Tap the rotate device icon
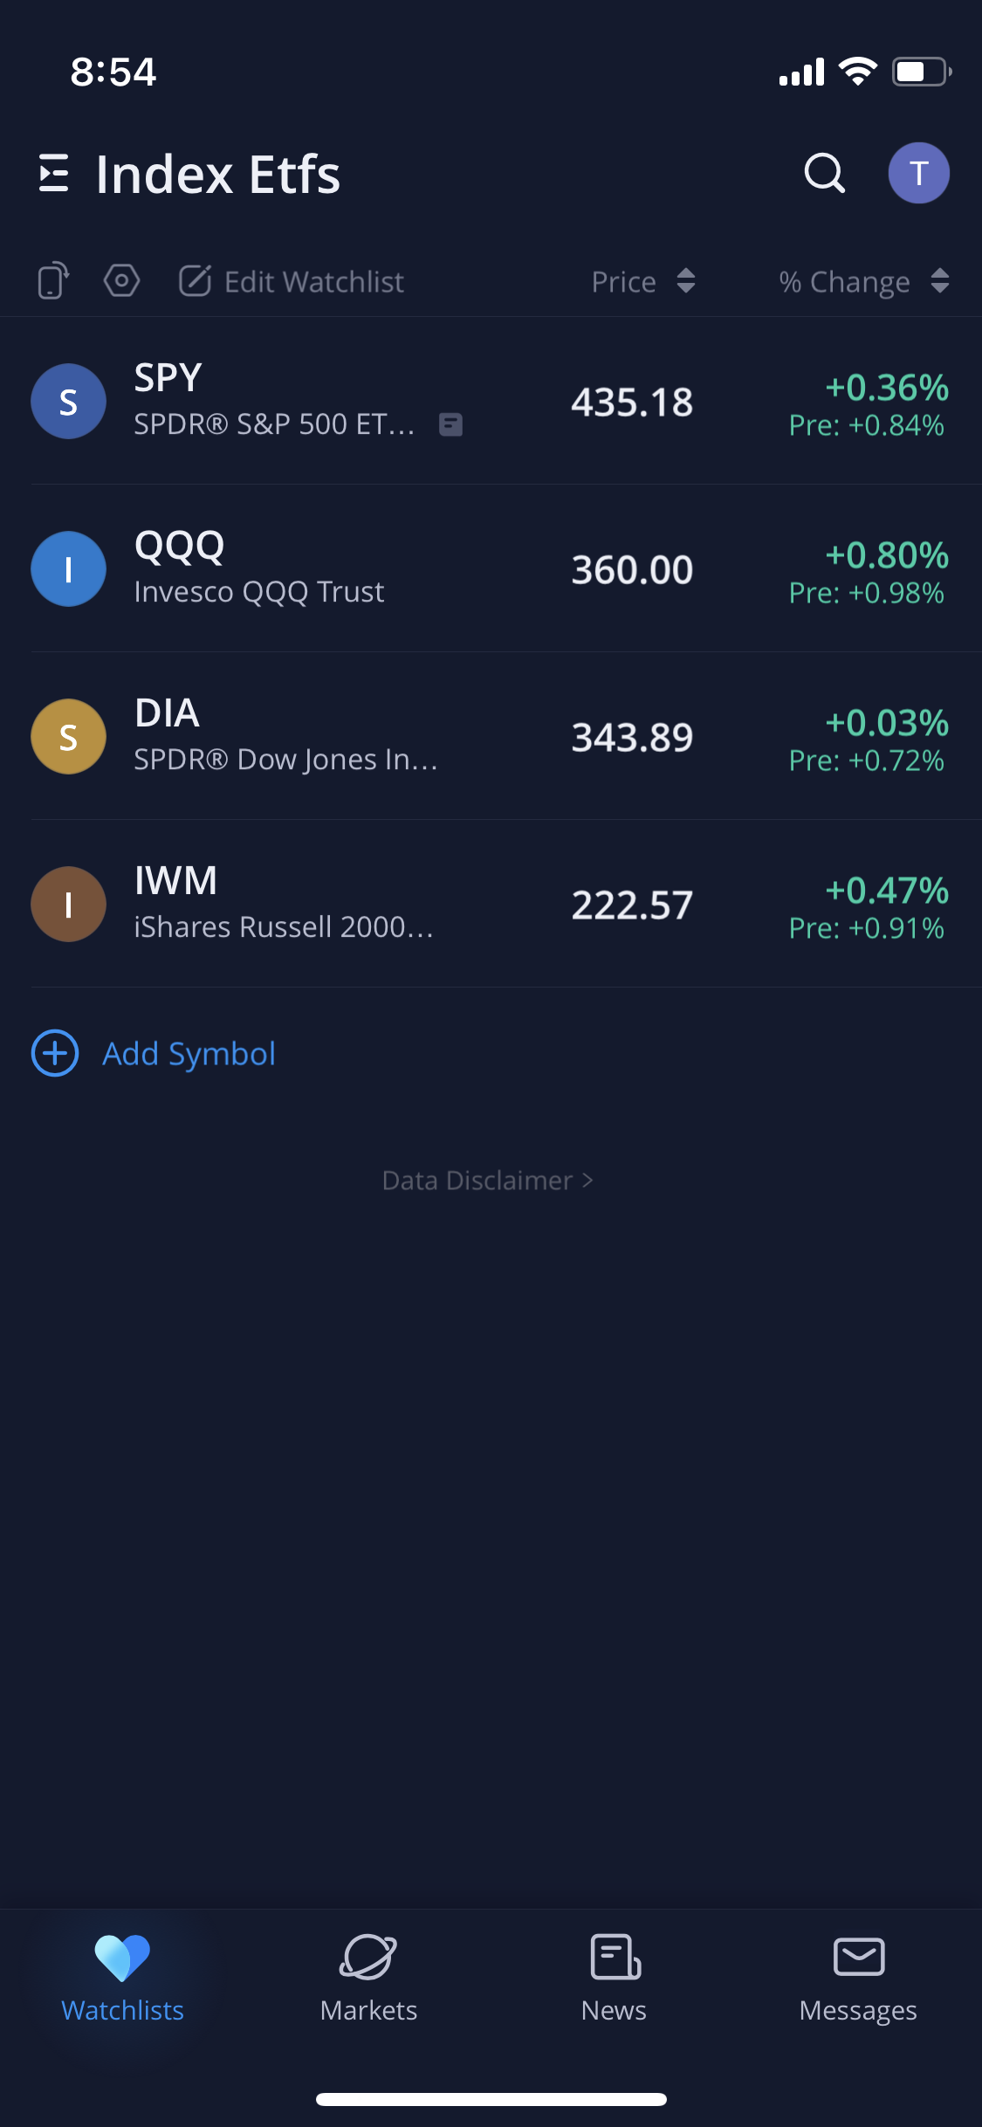The image size is (982, 2127). pos(52,281)
